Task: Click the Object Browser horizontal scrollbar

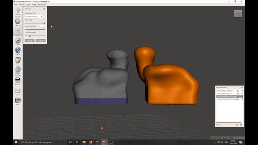Action: [229, 122]
